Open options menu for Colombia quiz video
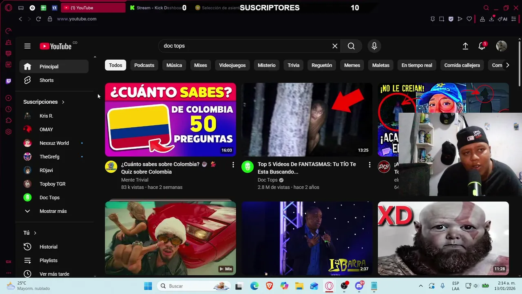This screenshot has width=522, height=294. pyautogui.click(x=233, y=165)
